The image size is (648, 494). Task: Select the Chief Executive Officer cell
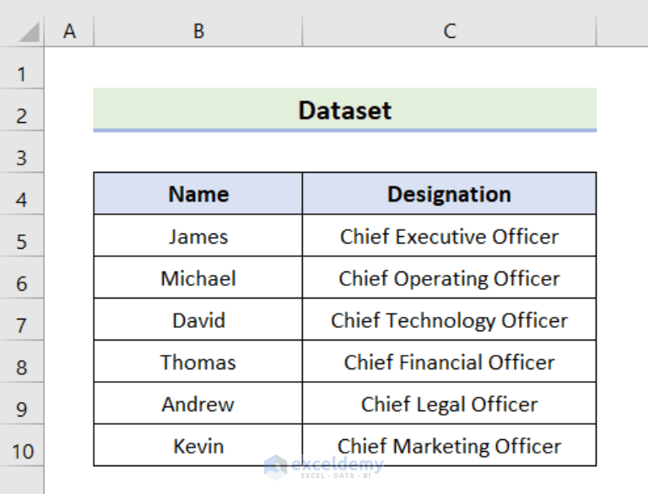pyautogui.click(x=449, y=236)
